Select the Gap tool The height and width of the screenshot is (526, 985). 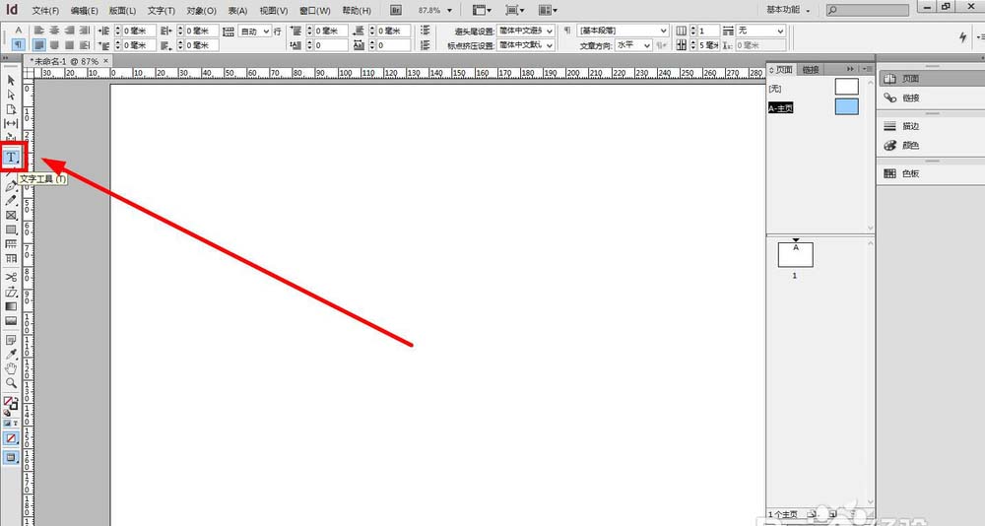tap(11, 124)
